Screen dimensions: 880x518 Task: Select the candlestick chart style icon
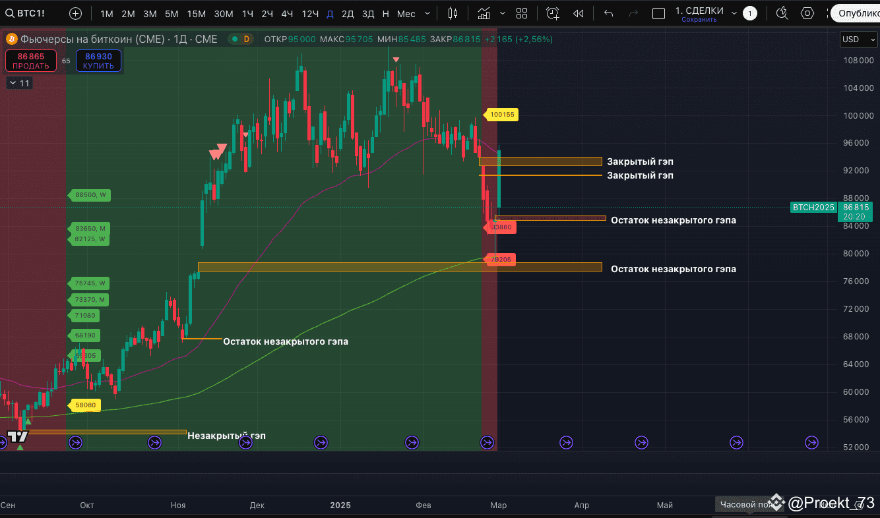[x=454, y=13]
